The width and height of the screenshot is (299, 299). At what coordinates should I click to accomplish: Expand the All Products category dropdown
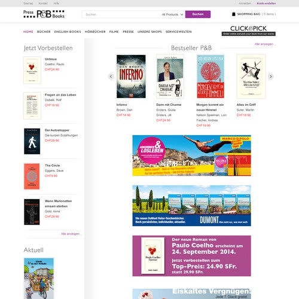tap(172, 14)
